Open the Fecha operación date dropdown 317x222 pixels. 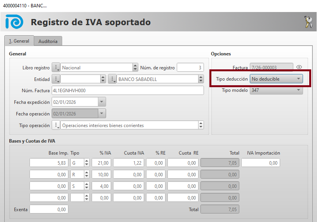point(101,114)
